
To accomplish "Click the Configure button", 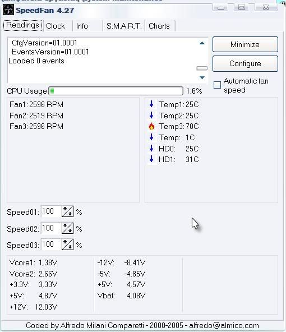I will 245,63.
